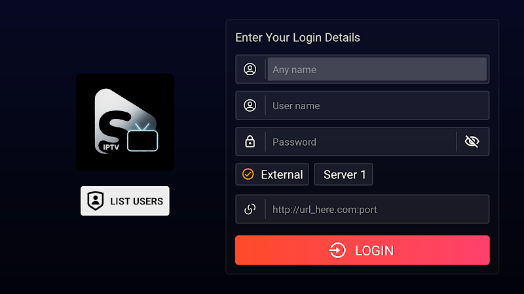Click the arrow-in-circle icon on LOGIN

click(x=337, y=250)
